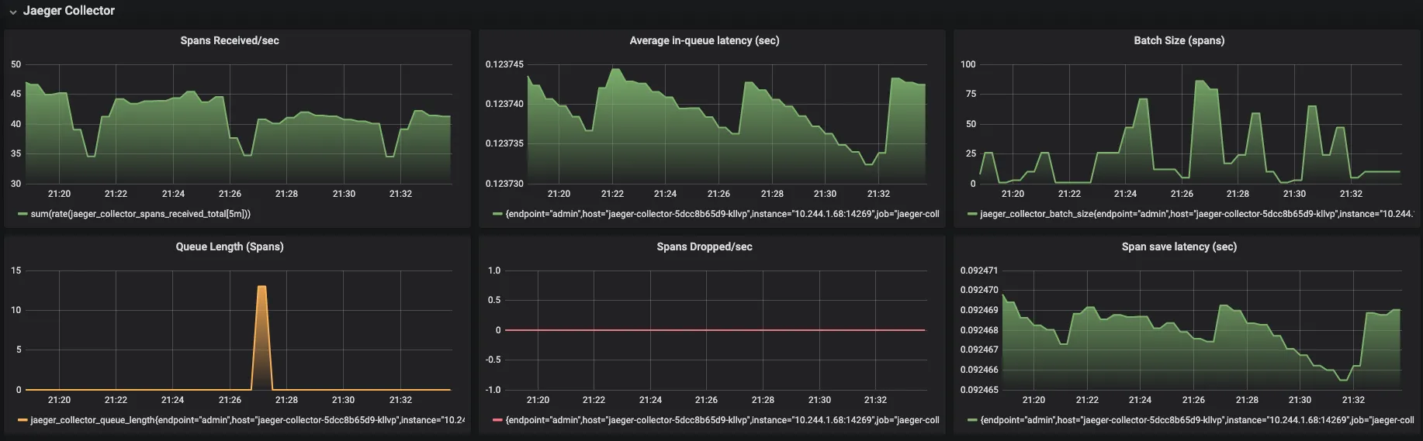This screenshot has width=1423, height=441.
Task: Collapse the Jaeger Collector row chevron
Action: (13, 12)
